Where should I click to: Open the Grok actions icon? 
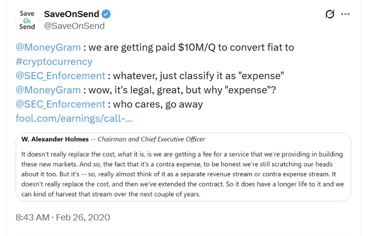click(330, 15)
